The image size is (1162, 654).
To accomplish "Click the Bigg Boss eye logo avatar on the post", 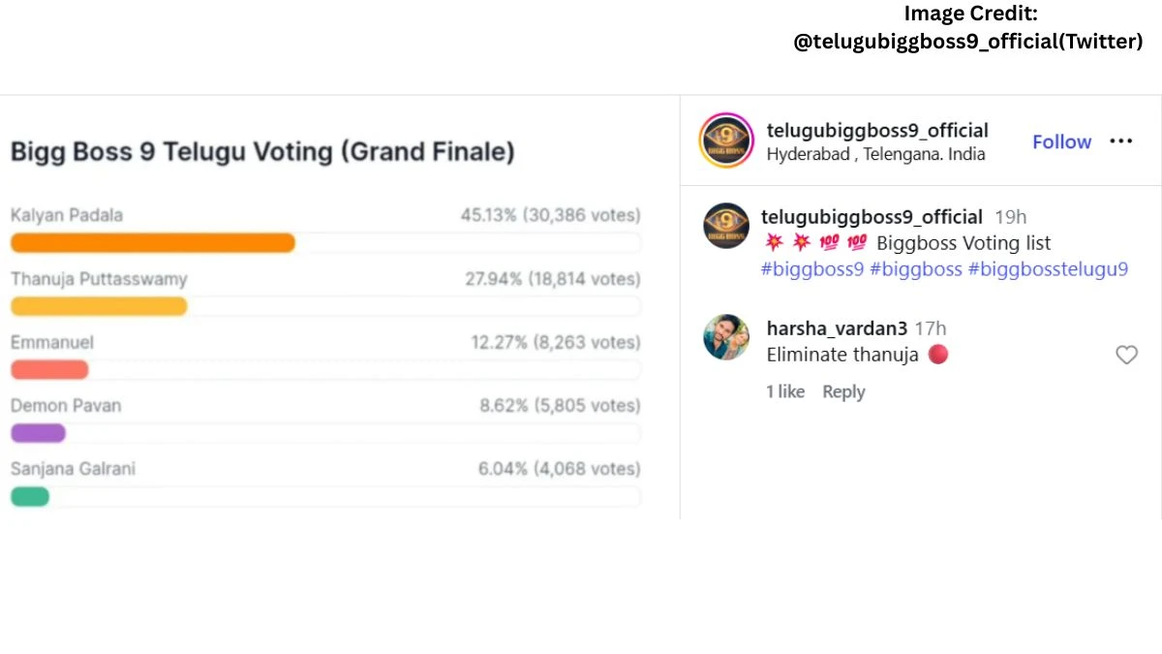I will click(725, 226).
